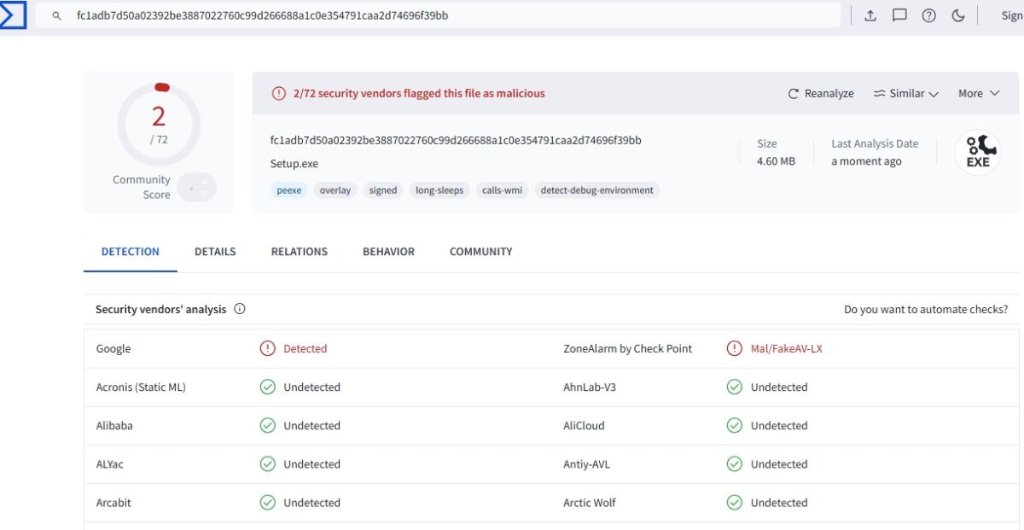Image resolution: width=1024 pixels, height=530 pixels.
Task: Select the calls-wmi tag
Action: click(x=502, y=190)
